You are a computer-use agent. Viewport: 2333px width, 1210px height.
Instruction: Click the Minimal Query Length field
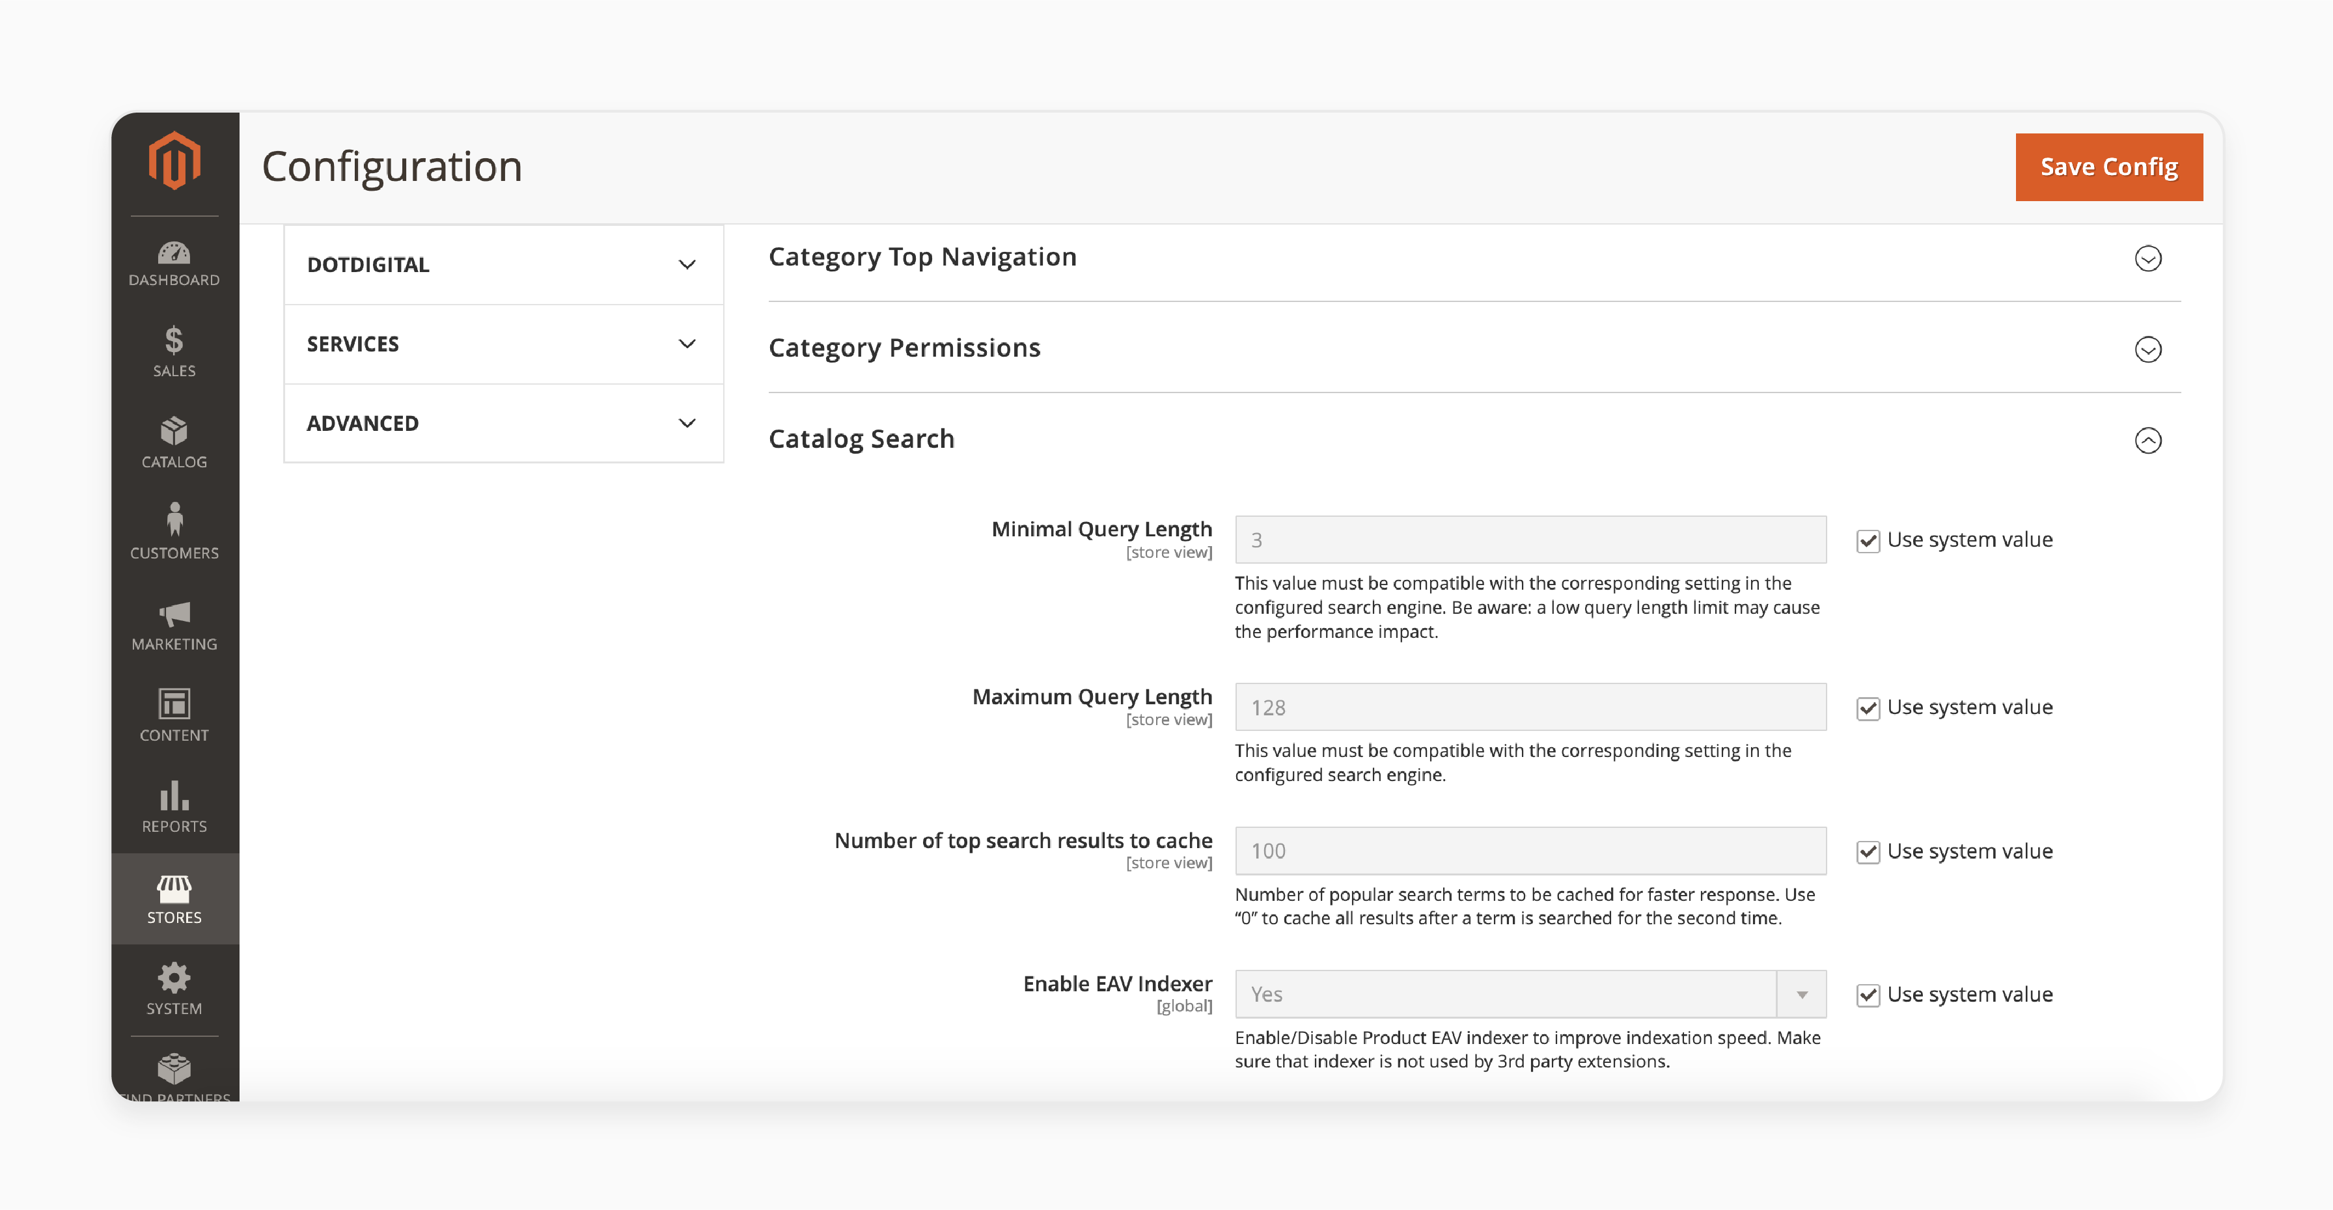tap(1530, 540)
